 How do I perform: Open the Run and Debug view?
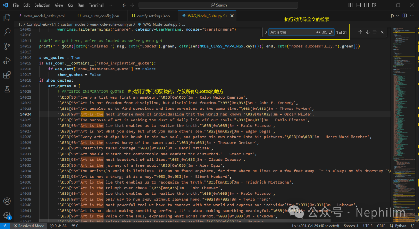7,61
